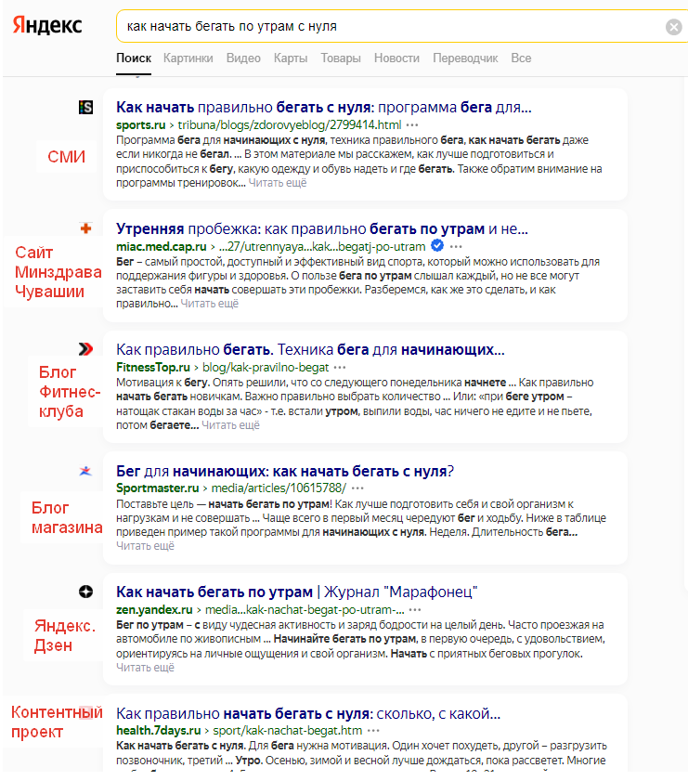Open the Товары tab
The image size is (688, 781).
click(x=341, y=59)
